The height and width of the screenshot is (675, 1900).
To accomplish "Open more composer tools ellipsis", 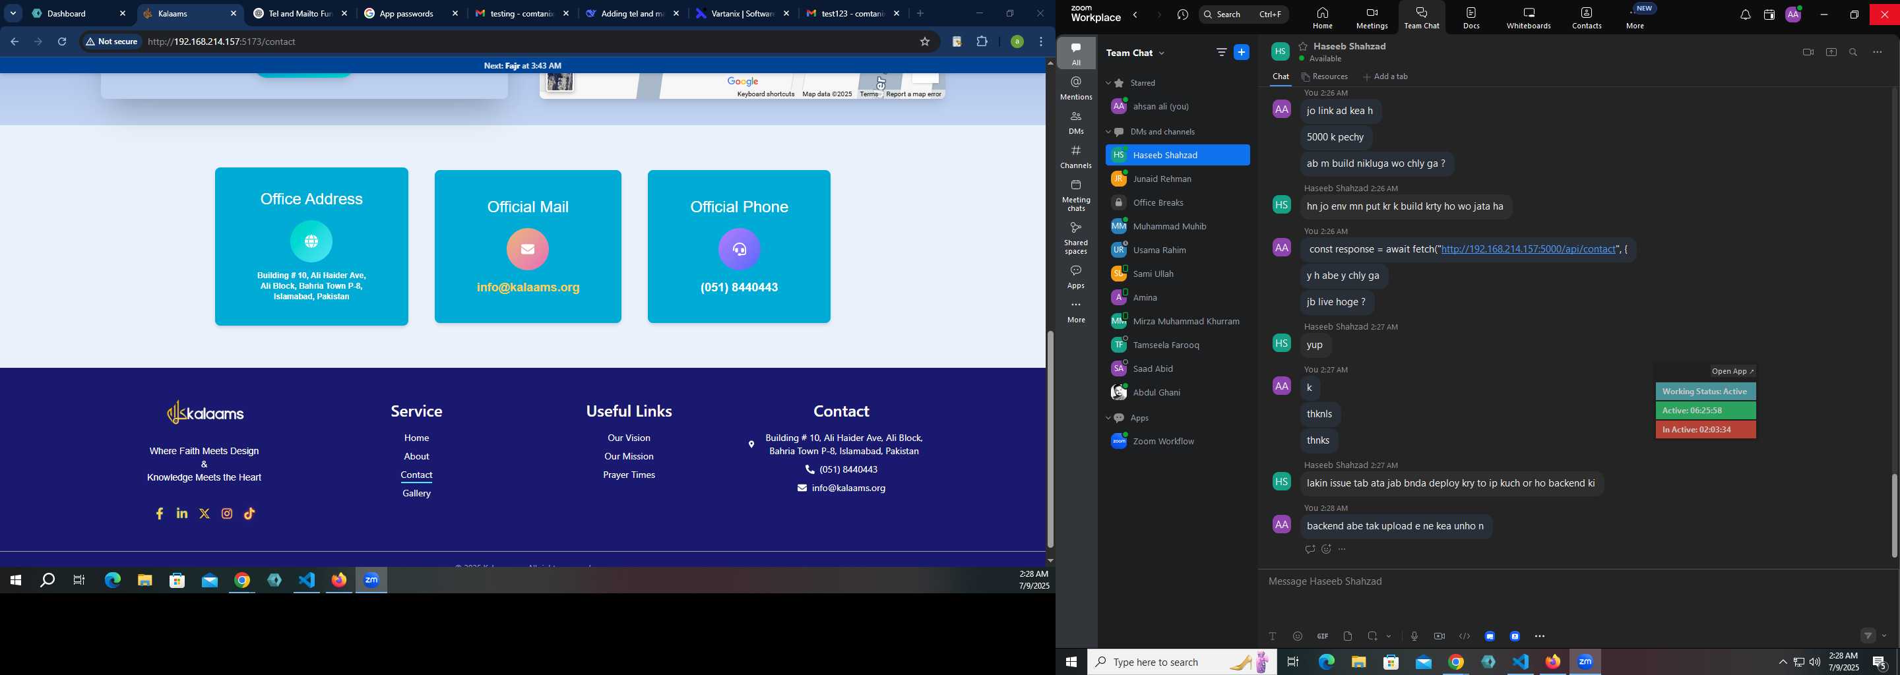I will pos(1540,636).
